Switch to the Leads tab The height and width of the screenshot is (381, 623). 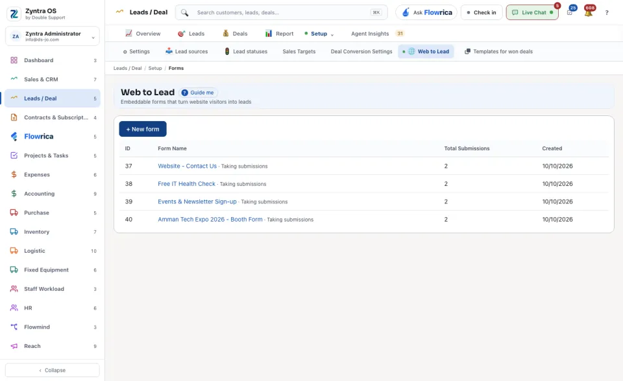pyautogui.click(x=191, y=34)
